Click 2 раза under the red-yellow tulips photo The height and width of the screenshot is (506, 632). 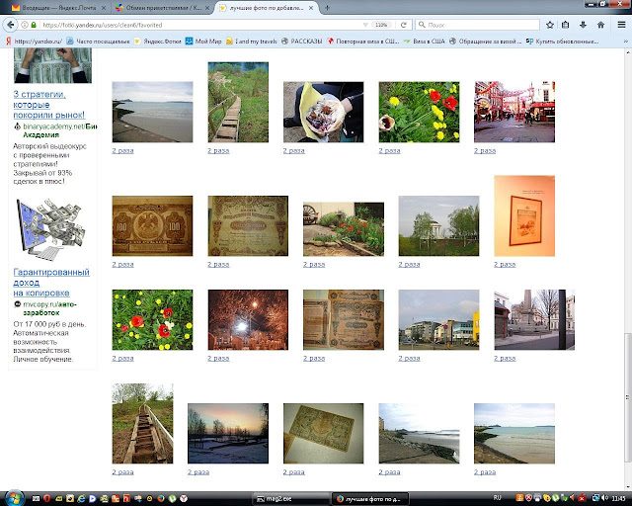389,151
